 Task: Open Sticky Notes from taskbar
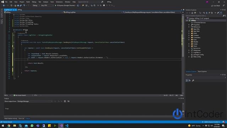(49, 126)
